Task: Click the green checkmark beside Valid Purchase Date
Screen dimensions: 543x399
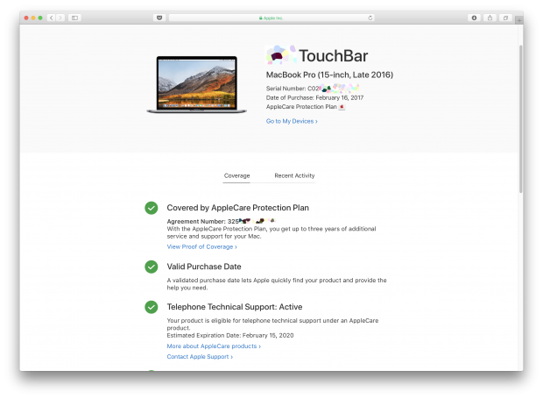Action: (152, 266)
